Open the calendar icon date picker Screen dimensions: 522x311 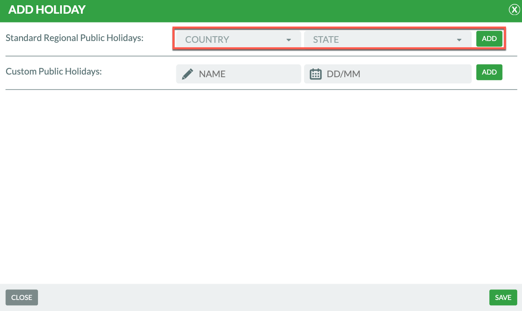tap(316, 74)
